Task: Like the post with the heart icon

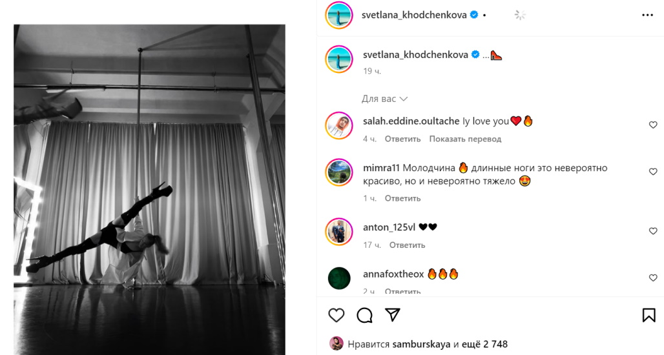Action: (x=336, y=315)
